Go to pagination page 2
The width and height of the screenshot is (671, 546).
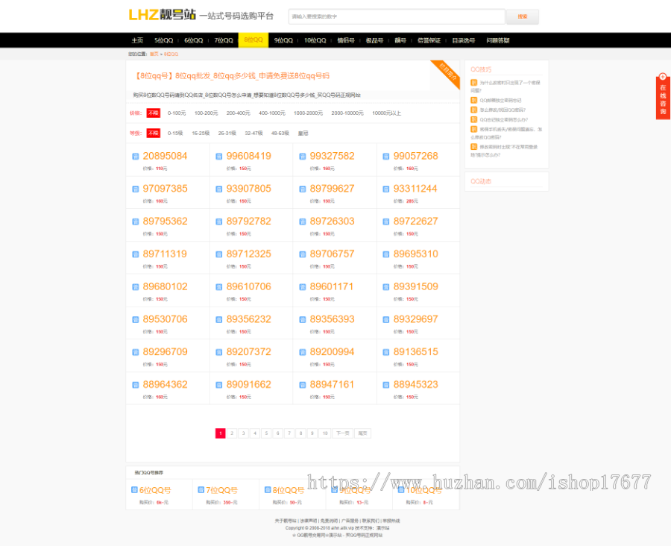point(232,433)
